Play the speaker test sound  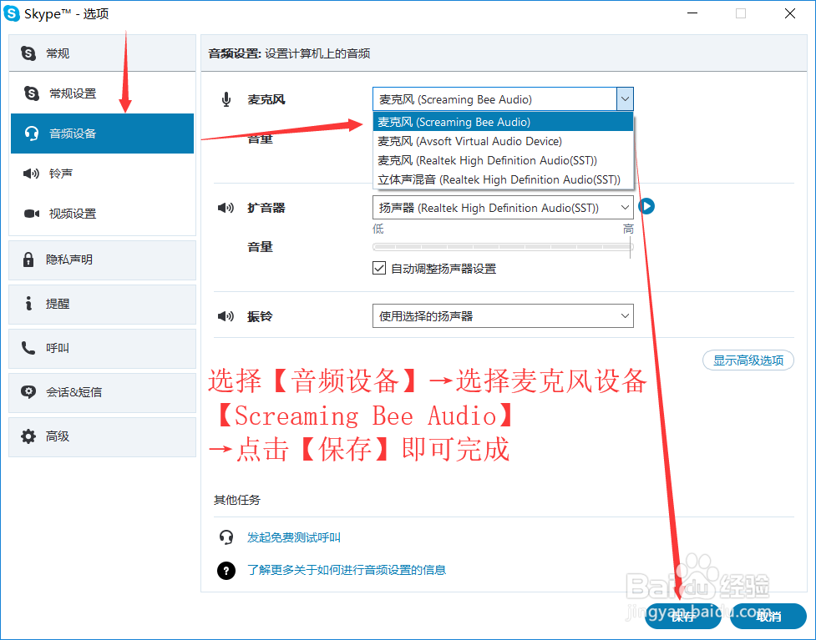click(x=646, y=206)
